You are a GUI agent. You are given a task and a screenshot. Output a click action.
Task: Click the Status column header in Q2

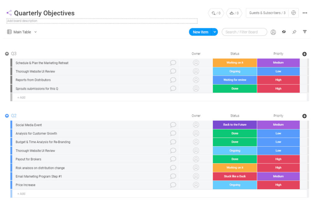(235, 116)
